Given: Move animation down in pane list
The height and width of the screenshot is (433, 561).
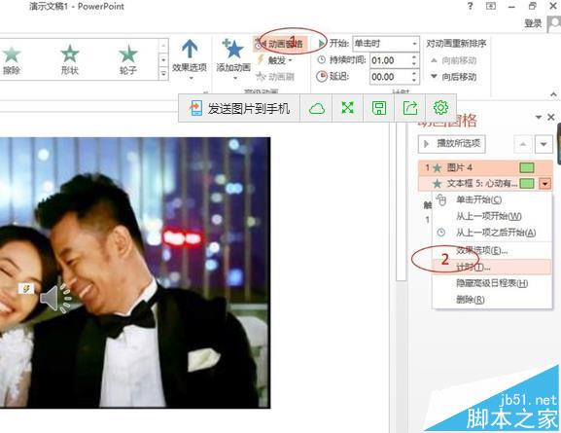Looking at the screenshot, I should 543,144.
